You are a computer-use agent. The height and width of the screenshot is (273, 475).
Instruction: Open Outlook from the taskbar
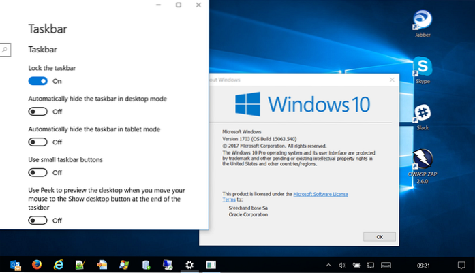(15, 264)
